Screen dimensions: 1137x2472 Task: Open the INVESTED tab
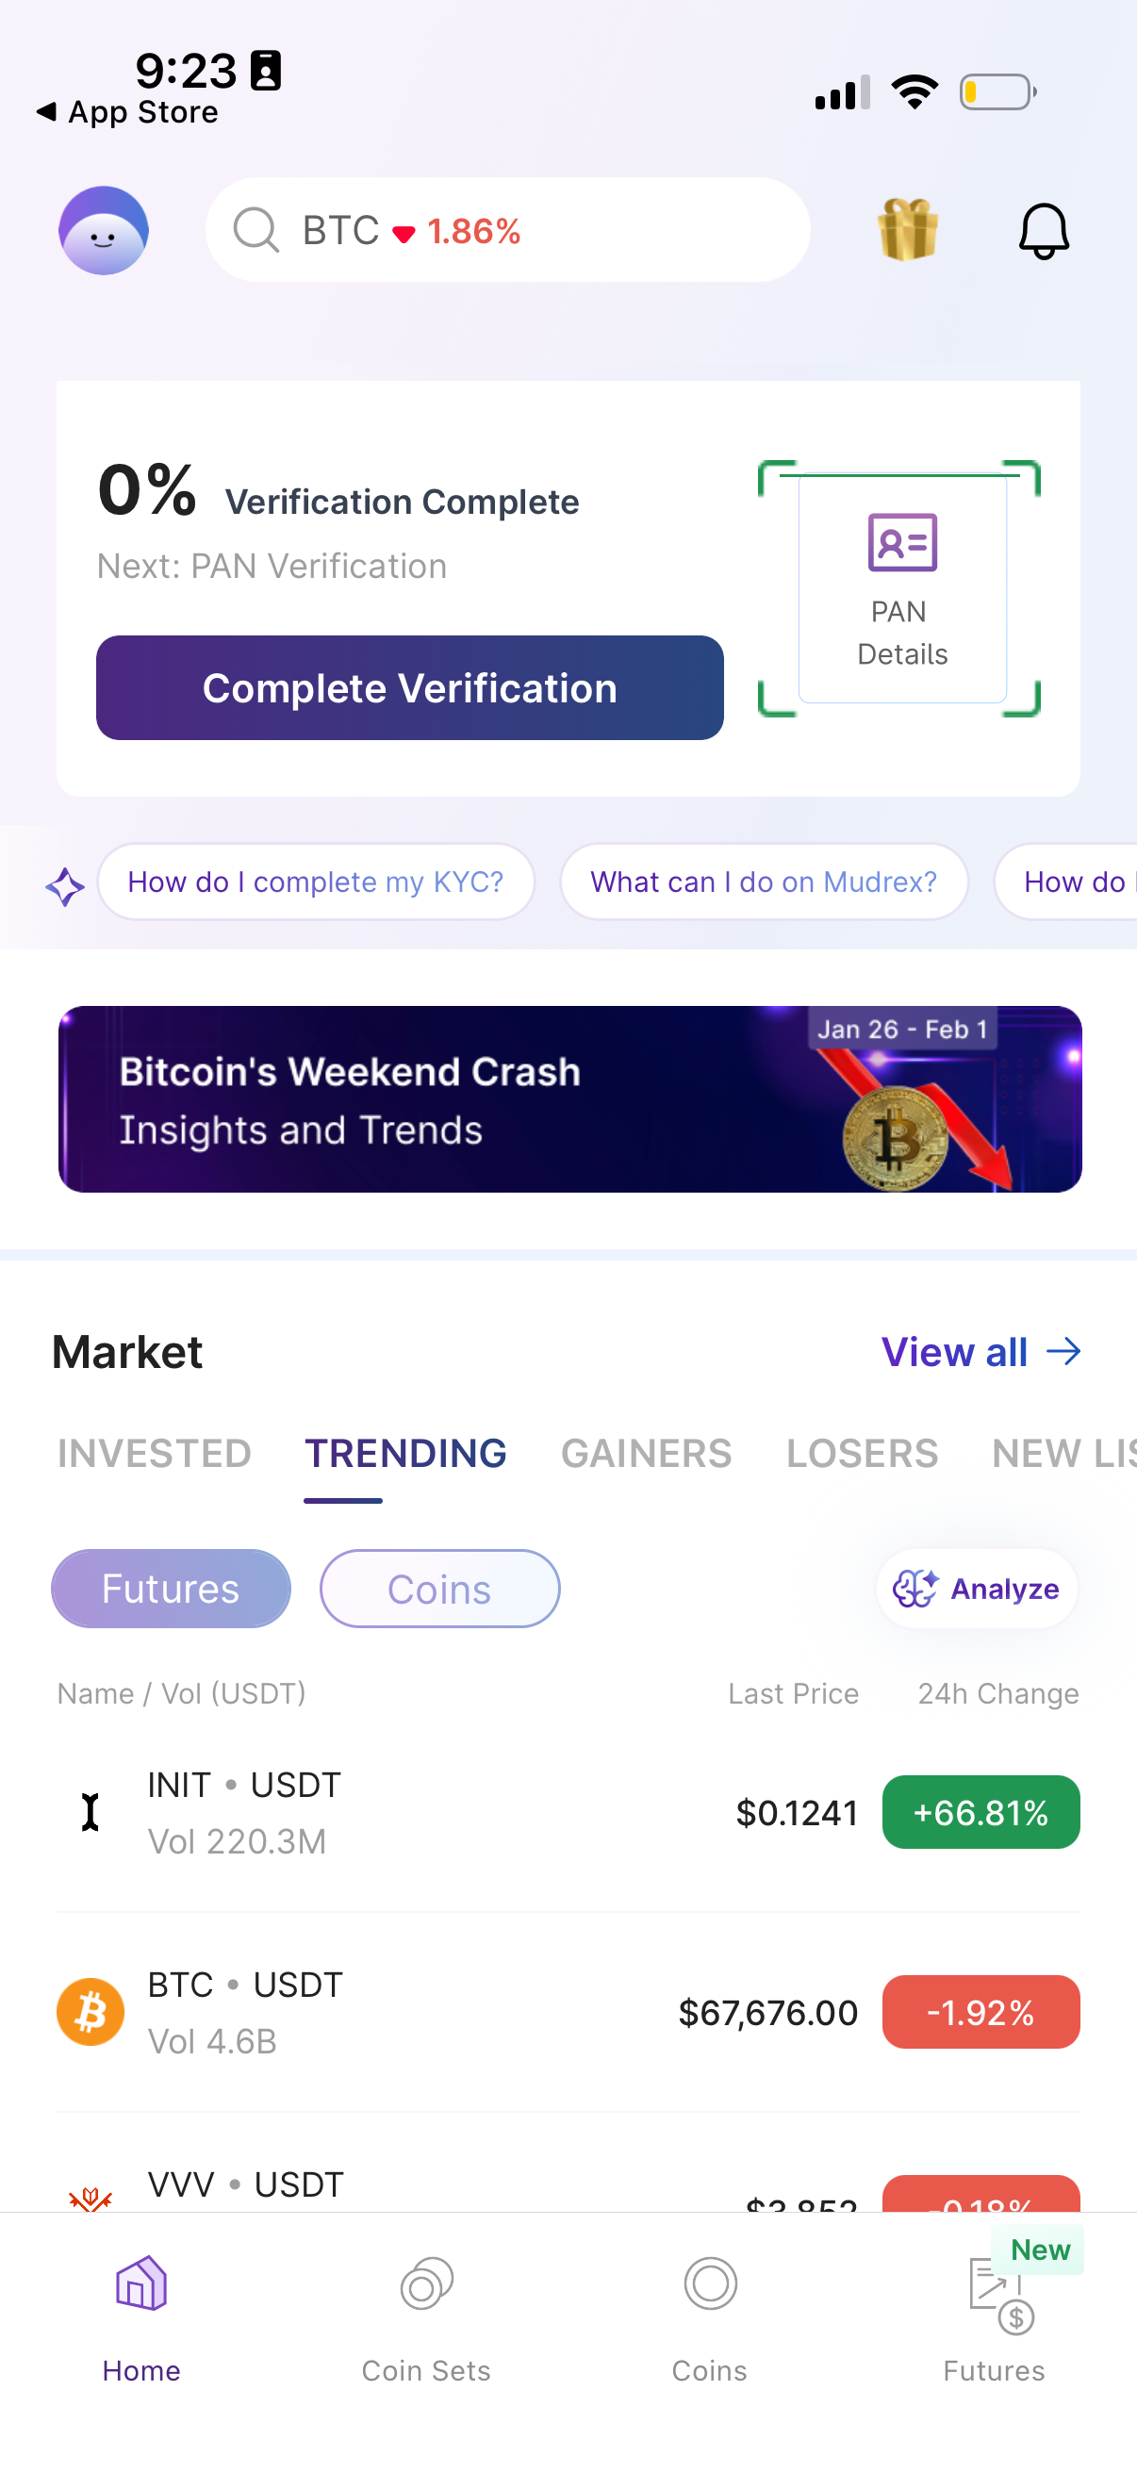coord(155,1453)
